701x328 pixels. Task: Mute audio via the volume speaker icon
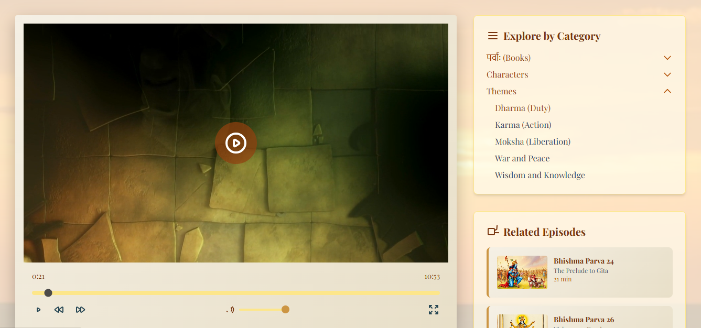(x=230, y=310)
